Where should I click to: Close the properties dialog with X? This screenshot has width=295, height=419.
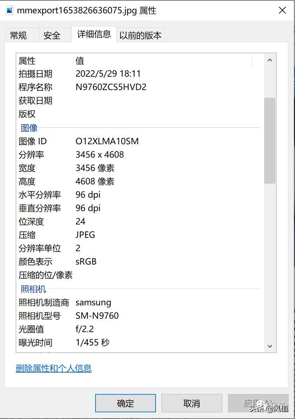(x=282, y=11)
